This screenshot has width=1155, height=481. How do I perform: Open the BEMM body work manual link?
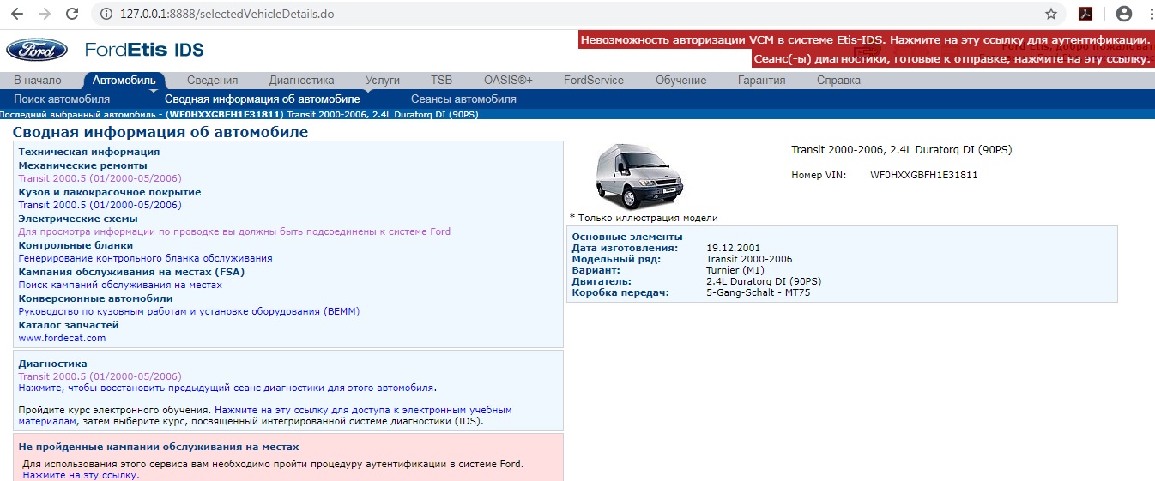tap(189, 311)
